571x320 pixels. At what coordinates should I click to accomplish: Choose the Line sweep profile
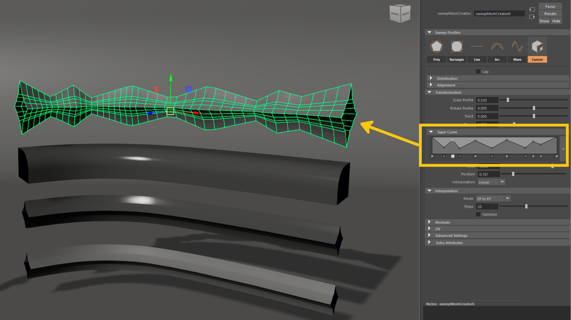(x=477, y=47)
